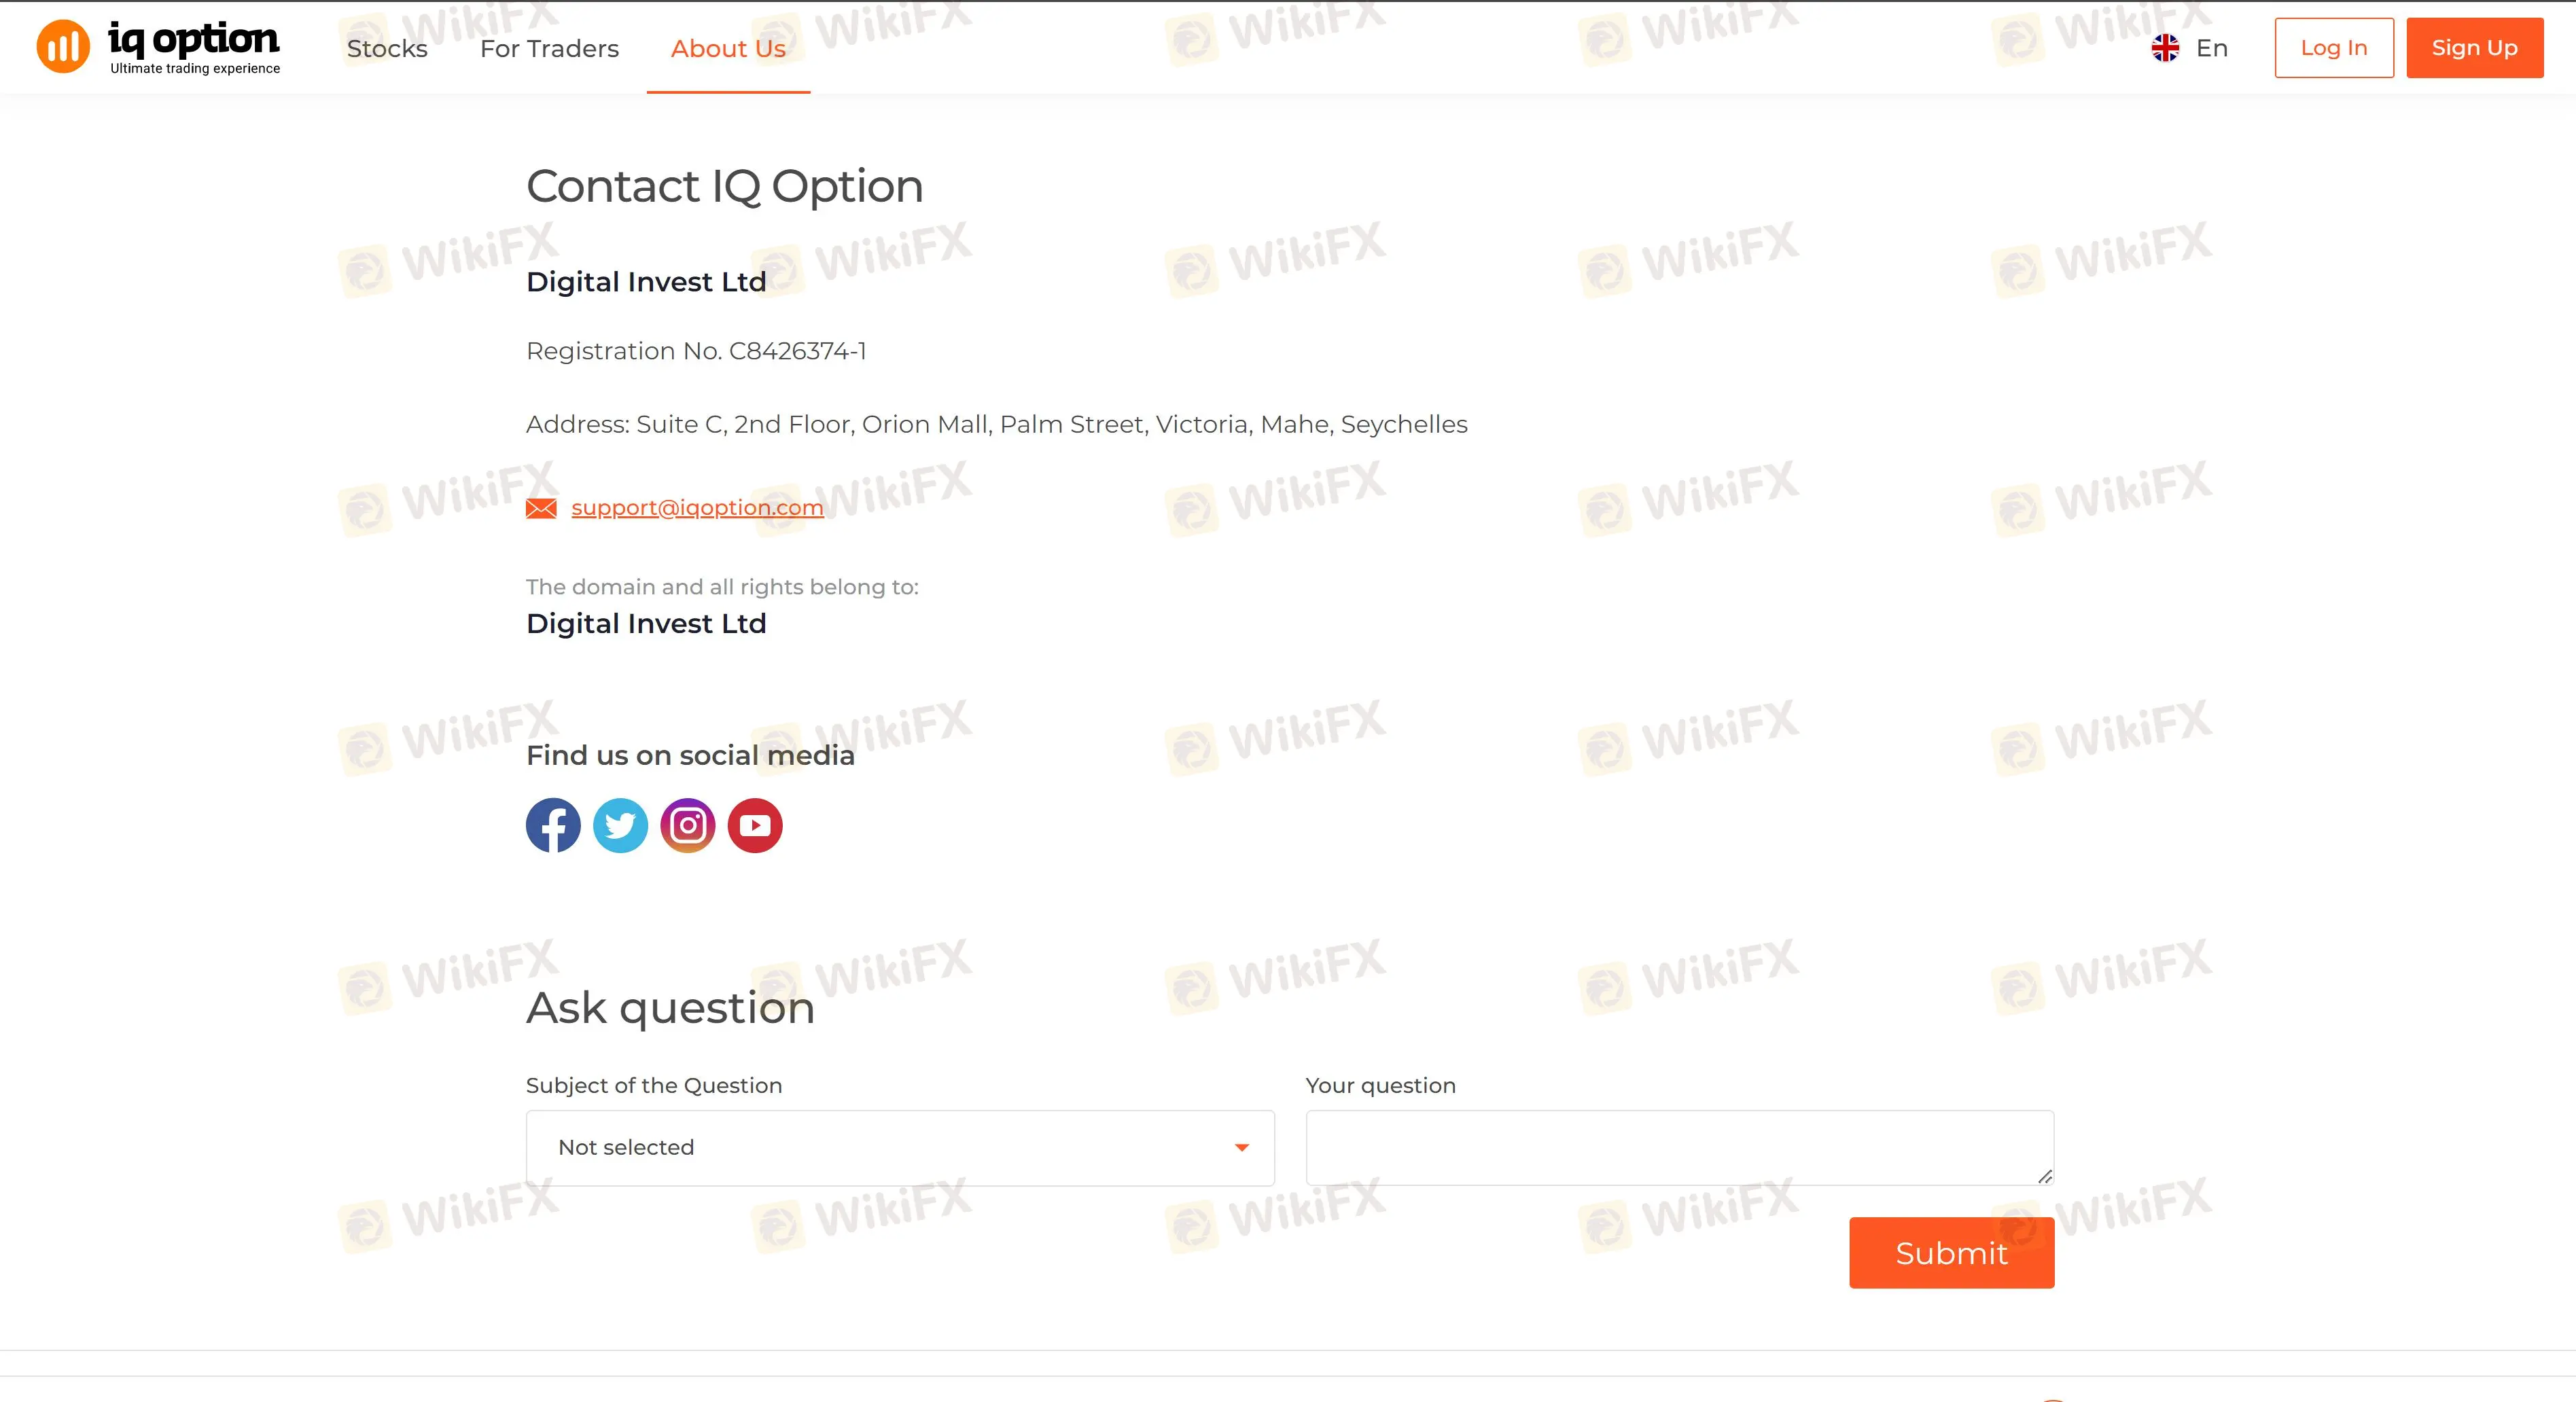Select a subject from Not selected dropdown
The height and width of the screenshot is (1402, 2576).
coord(900,1147)
